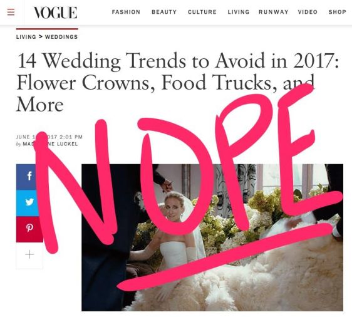
Task: Expand more sharing options plus icon
Action: [29, 255]
